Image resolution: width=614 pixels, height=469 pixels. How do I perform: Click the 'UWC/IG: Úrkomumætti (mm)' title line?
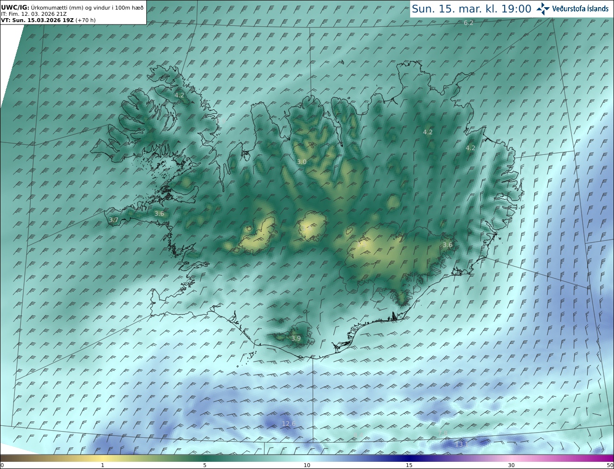click(72, 7)
